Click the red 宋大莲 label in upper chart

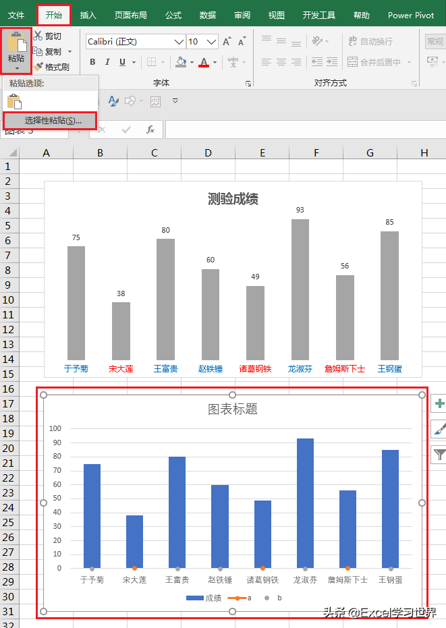tap(121, 368)
